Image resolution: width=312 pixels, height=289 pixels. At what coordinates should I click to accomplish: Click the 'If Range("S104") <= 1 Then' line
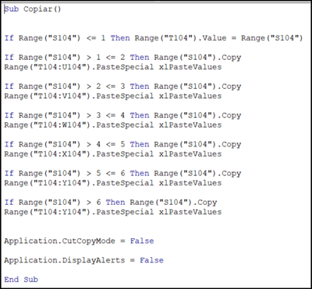coord(154,38)
